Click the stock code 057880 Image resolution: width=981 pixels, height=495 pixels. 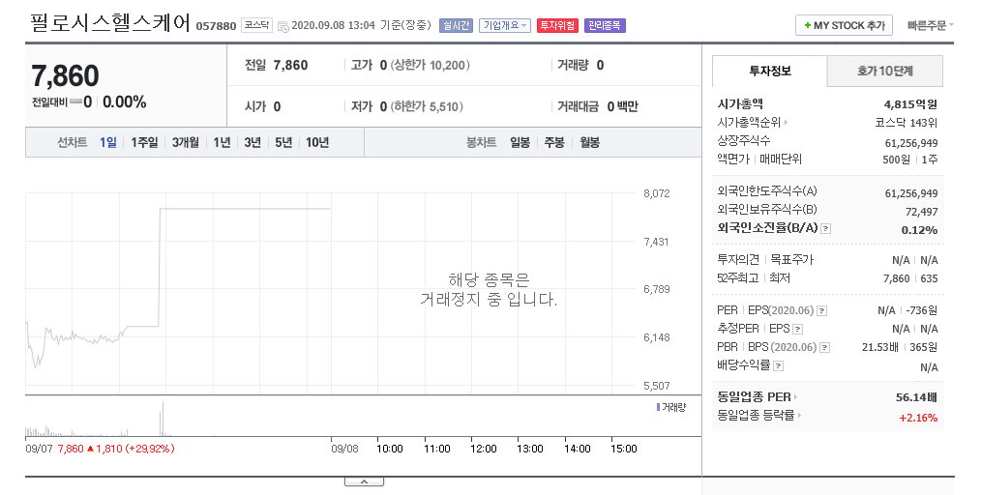tap(216, 26)
